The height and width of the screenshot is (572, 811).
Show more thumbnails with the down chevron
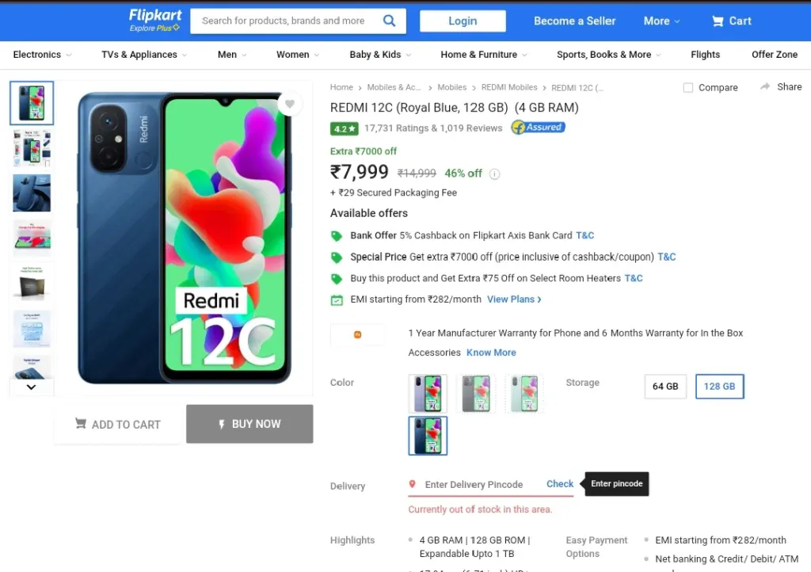click(x=32, y=387)
